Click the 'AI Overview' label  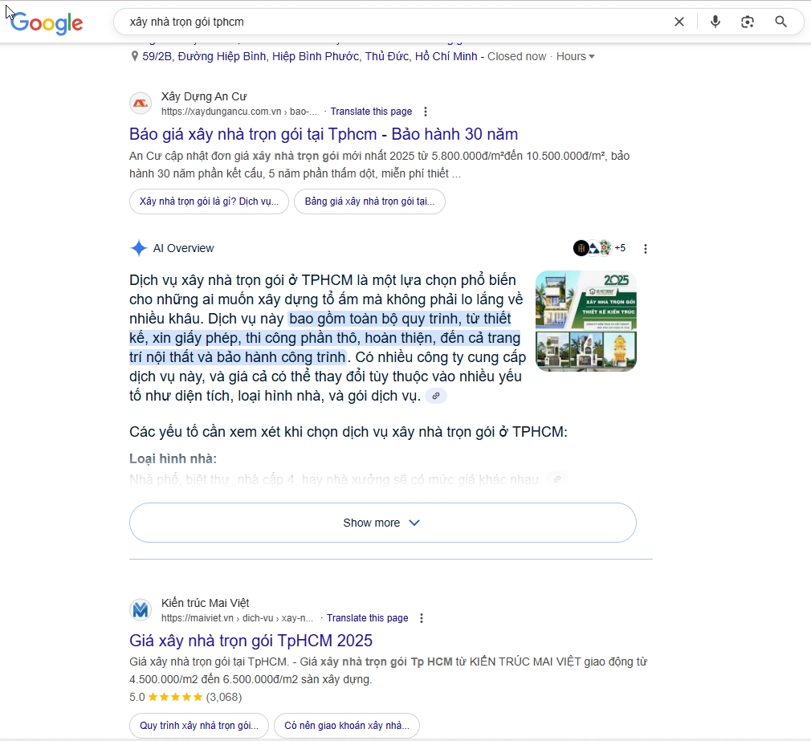183,248
